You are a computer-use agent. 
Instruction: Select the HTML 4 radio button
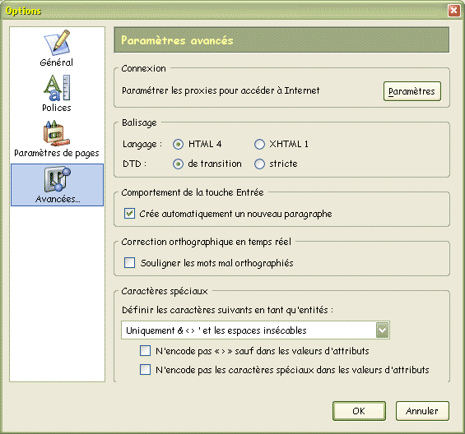(178, 145)
